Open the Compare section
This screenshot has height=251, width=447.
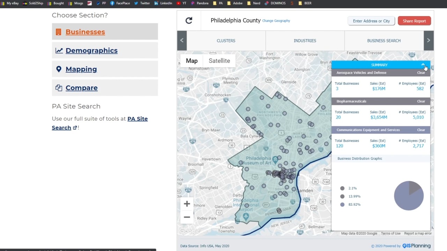coord(105,88)
